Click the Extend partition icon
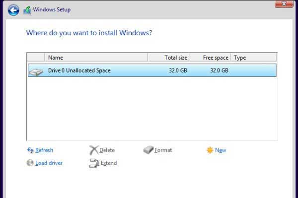 click(x=94, y=163)
